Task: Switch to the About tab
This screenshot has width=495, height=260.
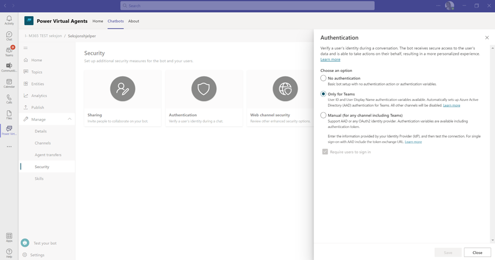Action: (x=134, y=21)
